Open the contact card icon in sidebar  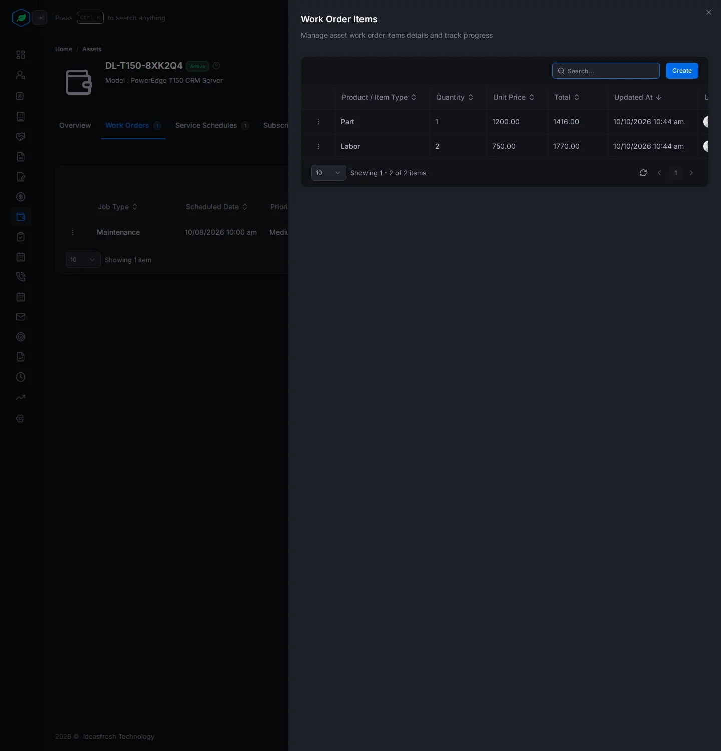[21, 96]
